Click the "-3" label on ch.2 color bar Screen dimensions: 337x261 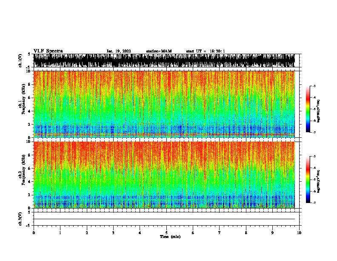[x=314, y=157]
